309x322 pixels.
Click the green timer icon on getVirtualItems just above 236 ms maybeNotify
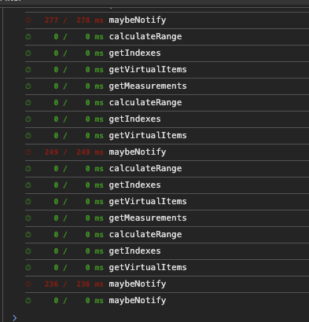coord(28,268)
